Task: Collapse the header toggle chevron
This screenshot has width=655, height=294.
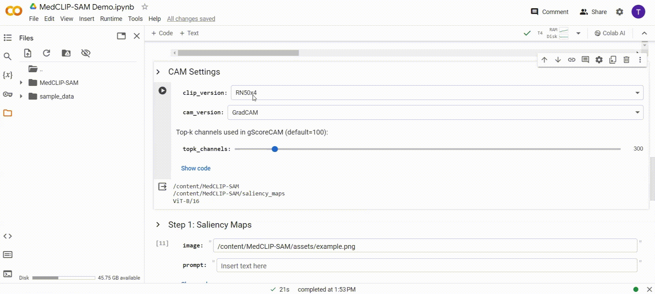Action: [644, 33]
